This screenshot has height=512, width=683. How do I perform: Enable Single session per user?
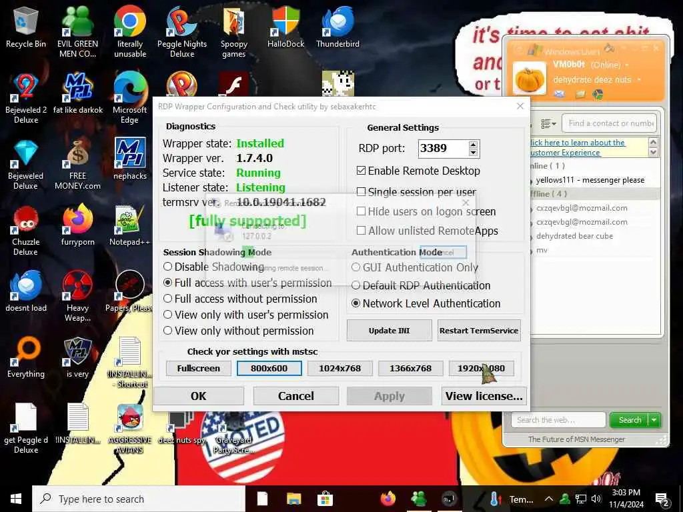pos(361,192)
